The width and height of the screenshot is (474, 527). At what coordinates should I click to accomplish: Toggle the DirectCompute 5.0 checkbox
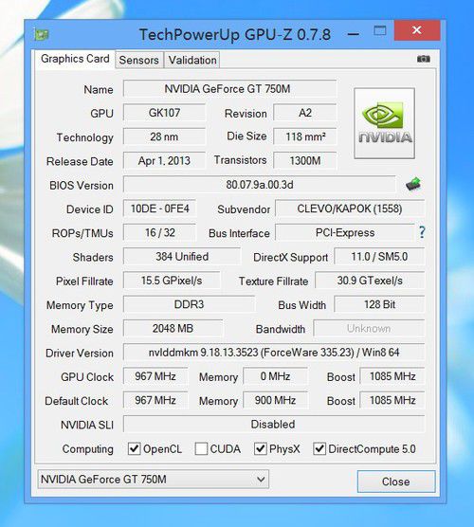(x=319, y=448)
